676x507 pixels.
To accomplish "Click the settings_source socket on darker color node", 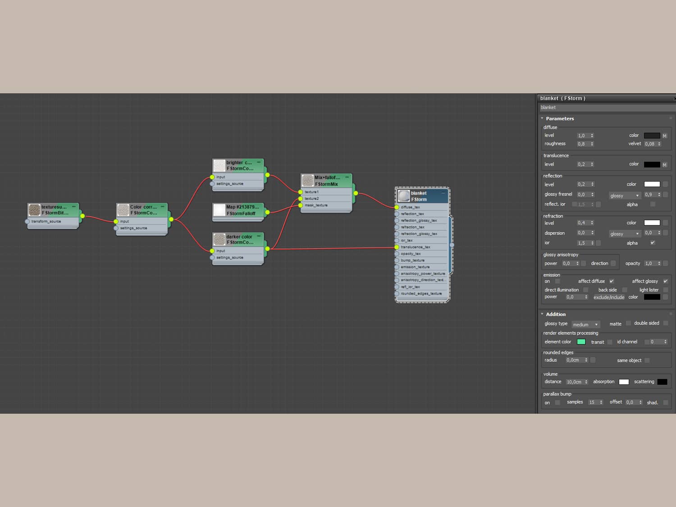I will pyautogui.click(x=212, y=258).
